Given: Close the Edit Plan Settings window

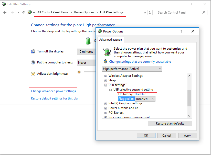Looking at the screenshot, I should (x=205, y=4).
